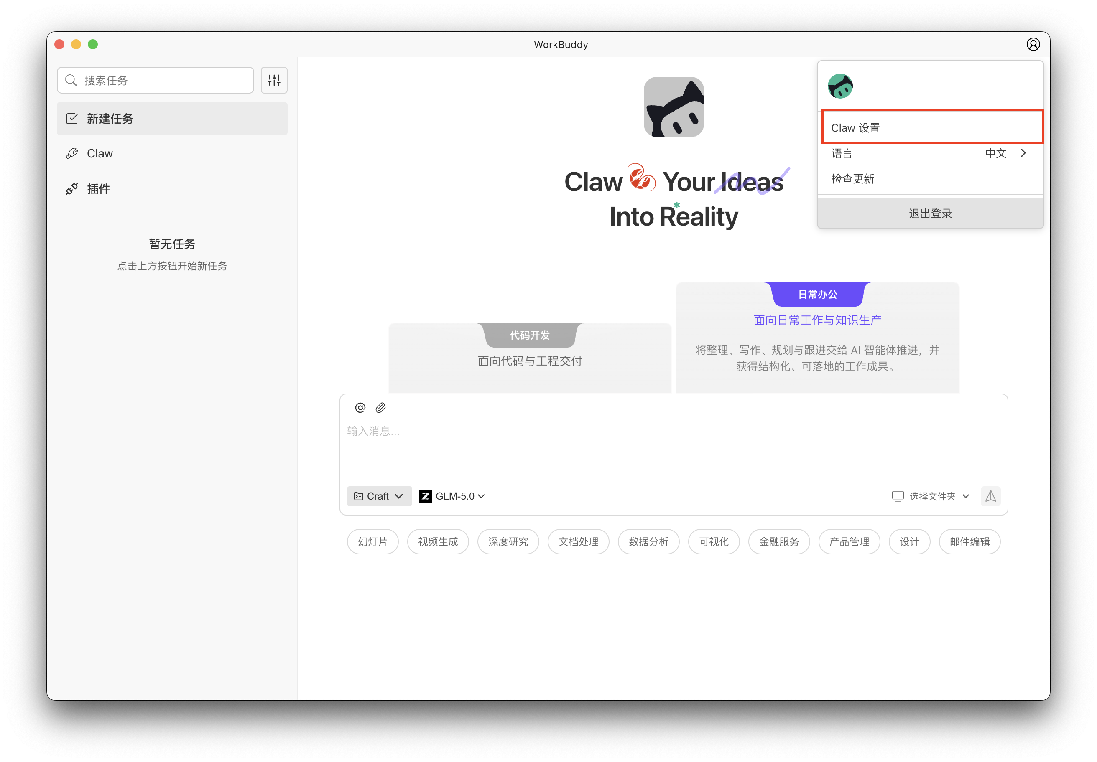The width and height of the screenshot is (1097, 762).
Task: Click the 搜索任务 search field
Action: (x=155, y=80)
